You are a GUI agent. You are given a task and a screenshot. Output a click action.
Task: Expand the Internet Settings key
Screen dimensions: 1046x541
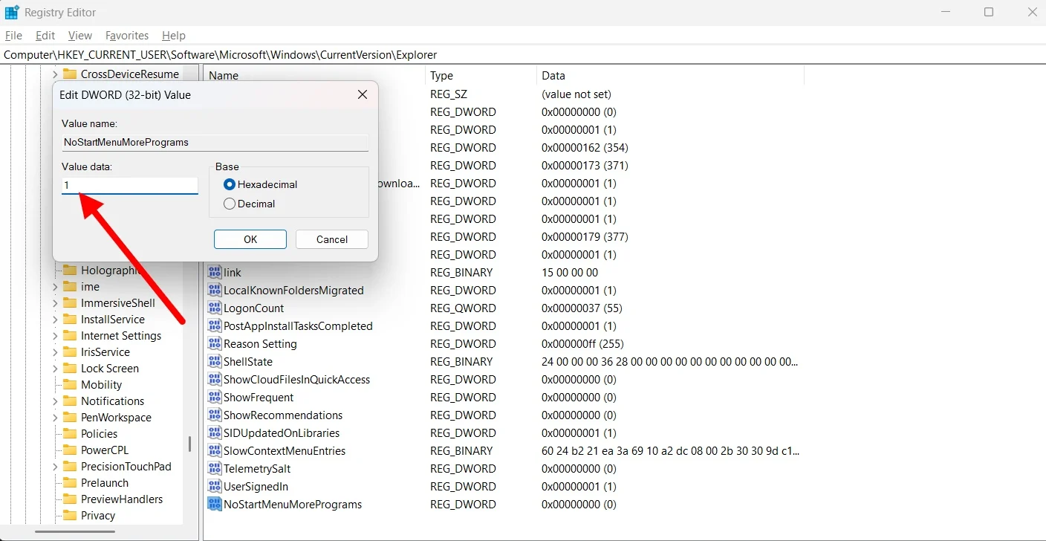[55, 336]
